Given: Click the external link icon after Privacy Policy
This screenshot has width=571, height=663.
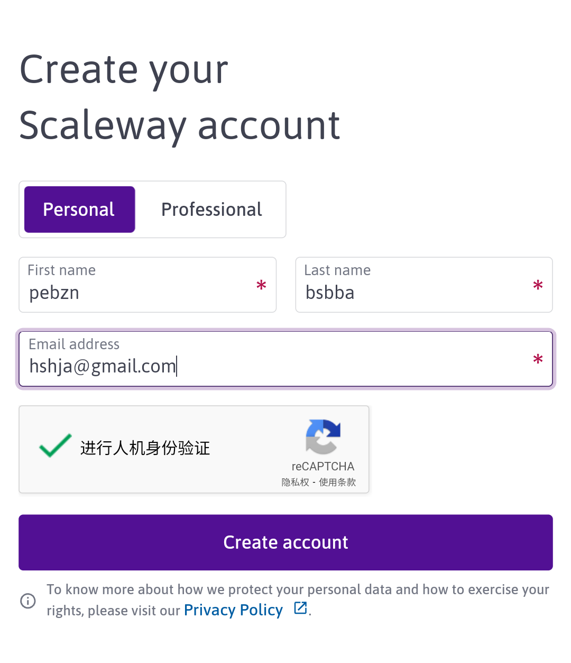Looking at the screenshot, I should coord(300,608).
